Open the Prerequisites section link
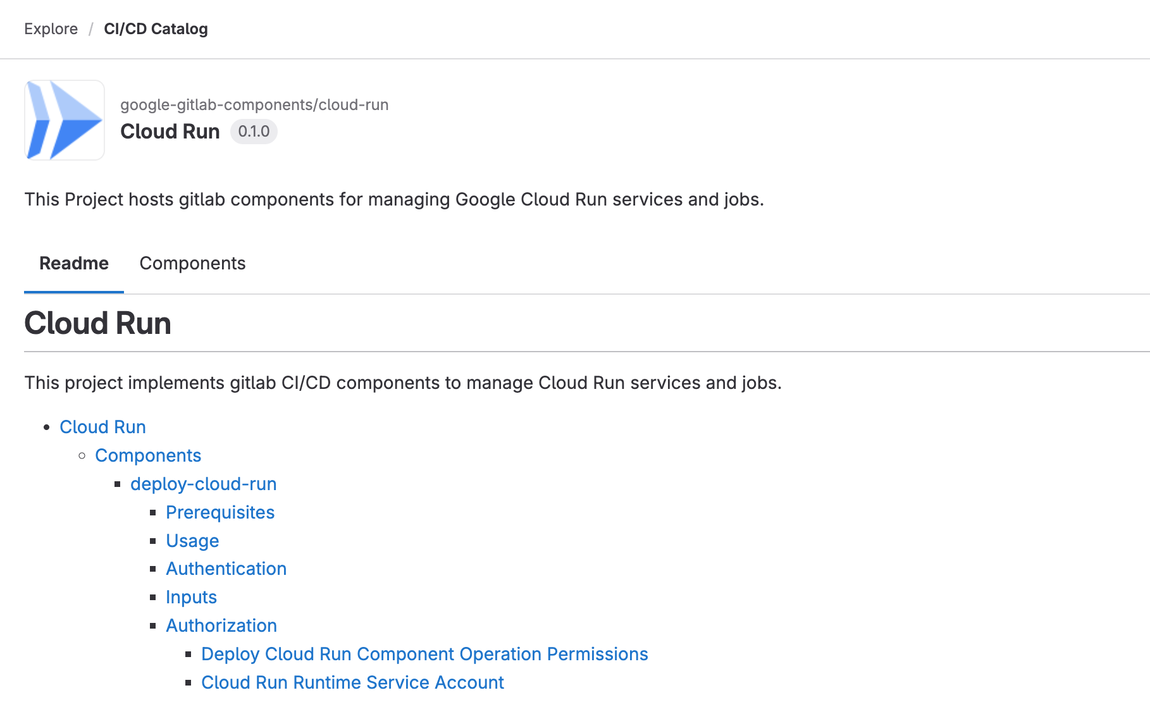 click(x=220, y=512)
